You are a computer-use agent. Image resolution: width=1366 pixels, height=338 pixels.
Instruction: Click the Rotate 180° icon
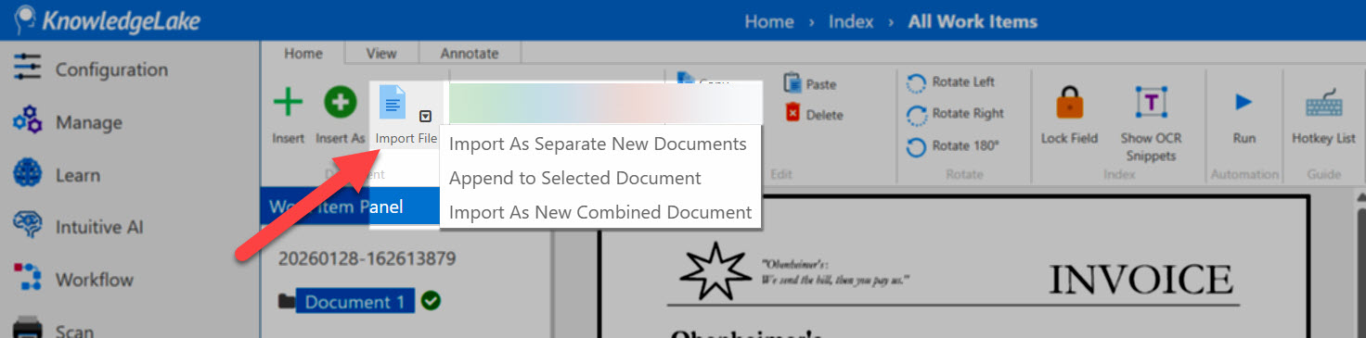916,146
